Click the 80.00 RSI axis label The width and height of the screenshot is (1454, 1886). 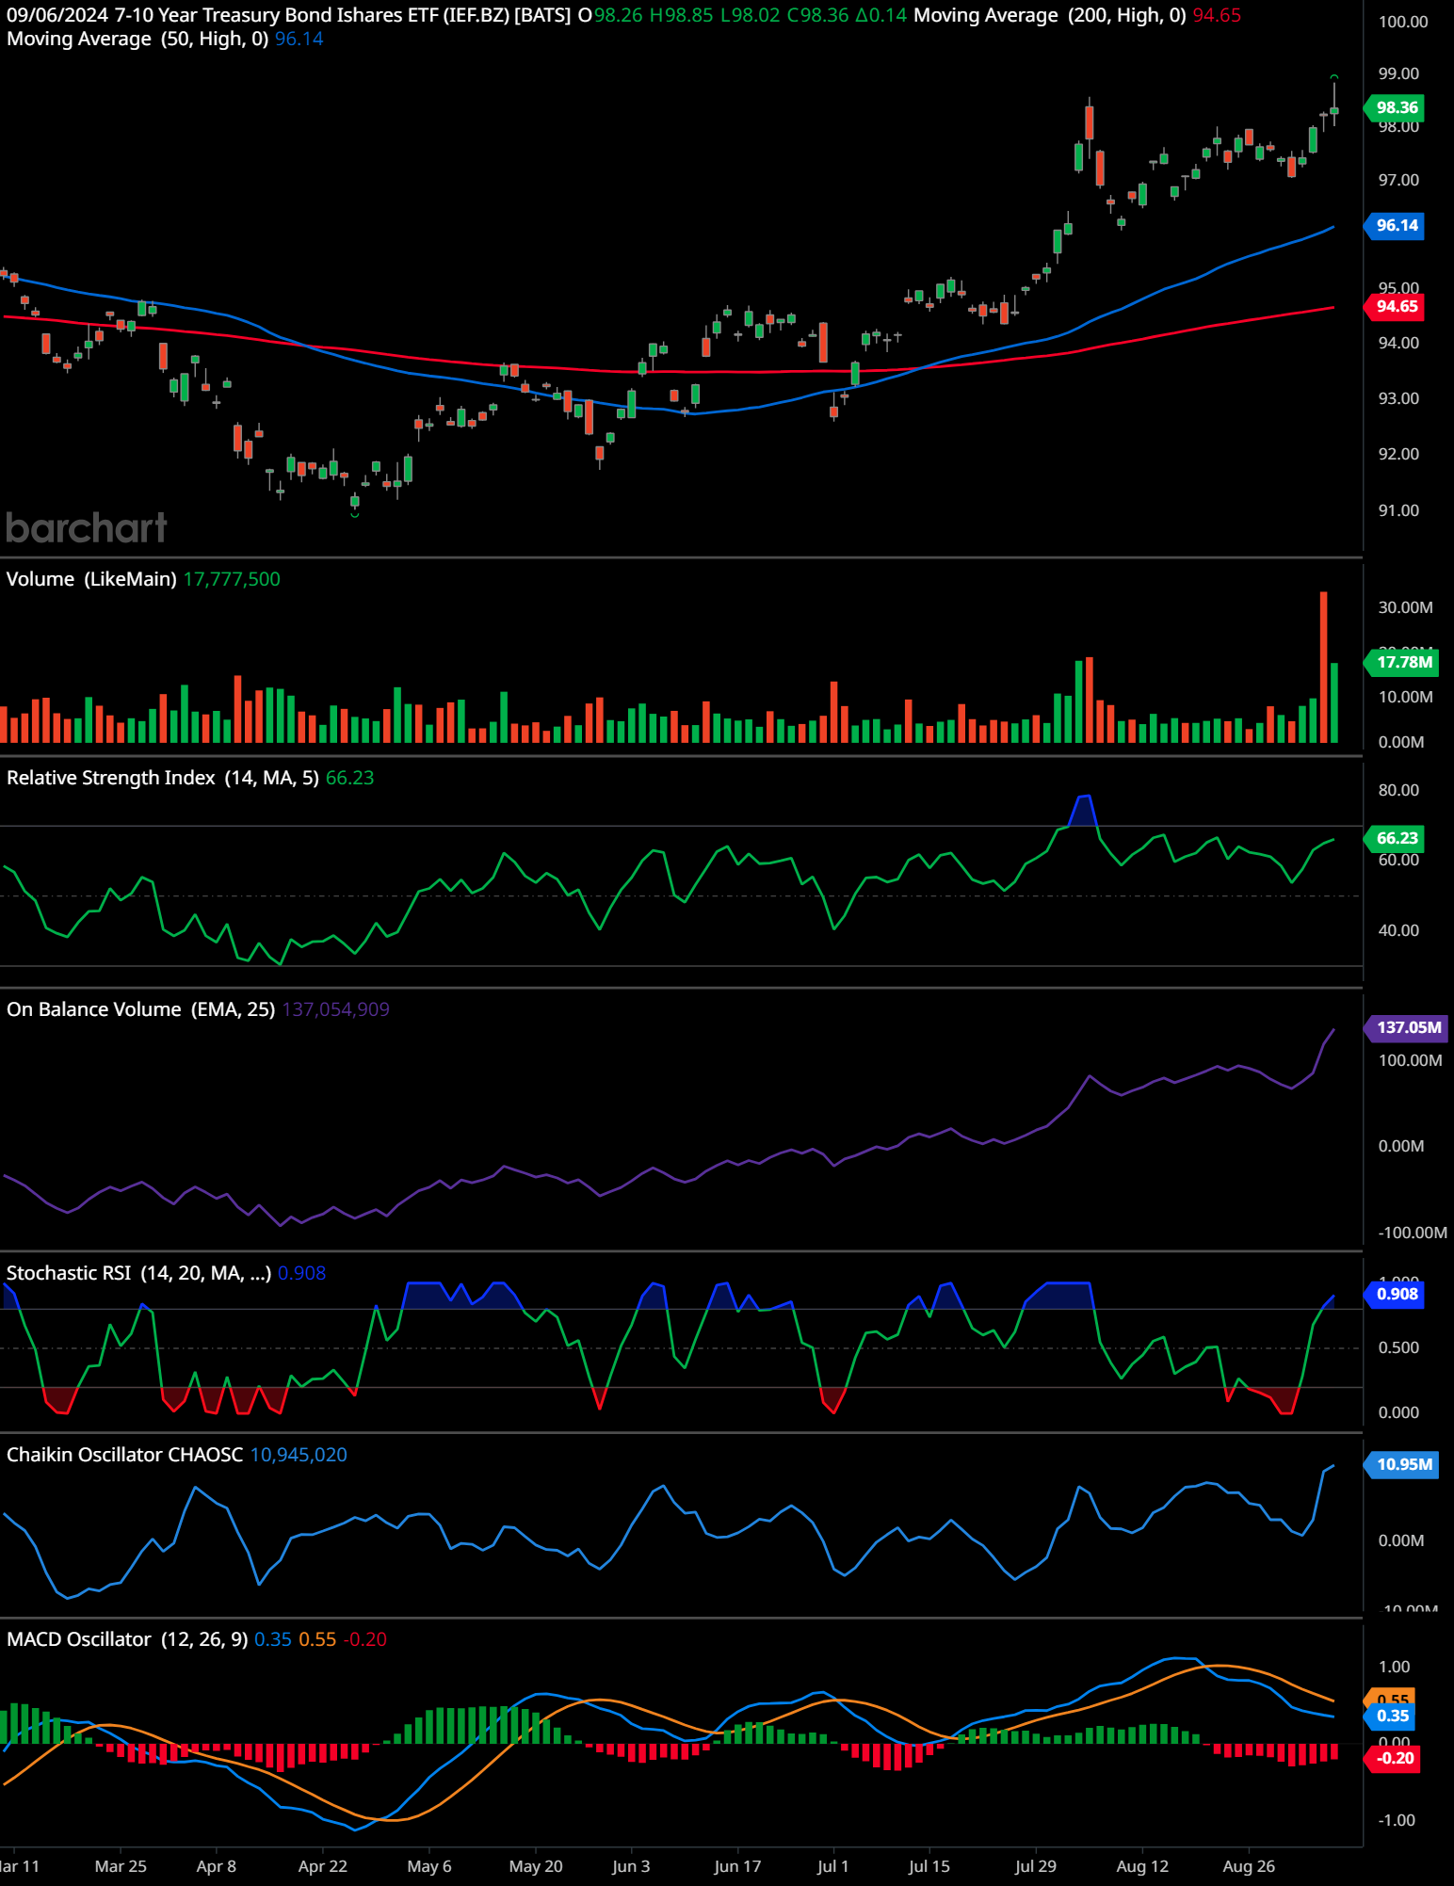[x=1398, y=790]
